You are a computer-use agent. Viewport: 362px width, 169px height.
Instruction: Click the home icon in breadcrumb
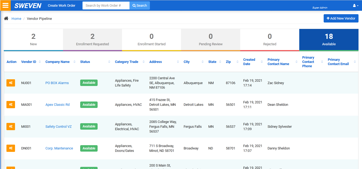[x=6, y=18]
